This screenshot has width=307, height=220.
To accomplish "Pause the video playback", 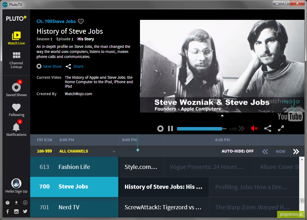I will click(170, 129).
